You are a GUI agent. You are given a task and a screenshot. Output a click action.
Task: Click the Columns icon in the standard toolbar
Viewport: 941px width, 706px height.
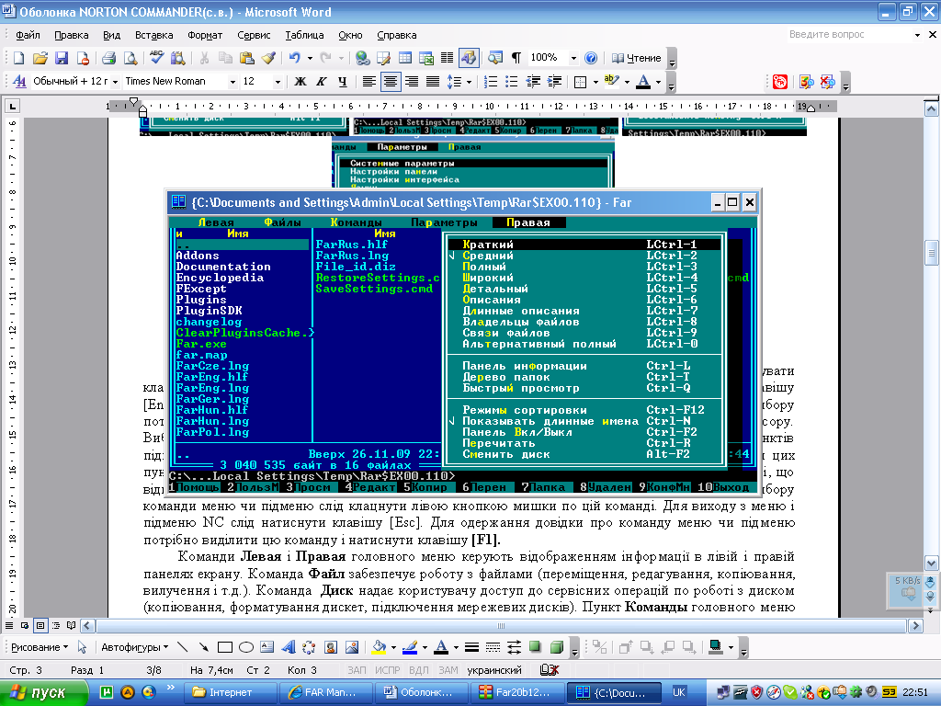[x=448, y=58]
